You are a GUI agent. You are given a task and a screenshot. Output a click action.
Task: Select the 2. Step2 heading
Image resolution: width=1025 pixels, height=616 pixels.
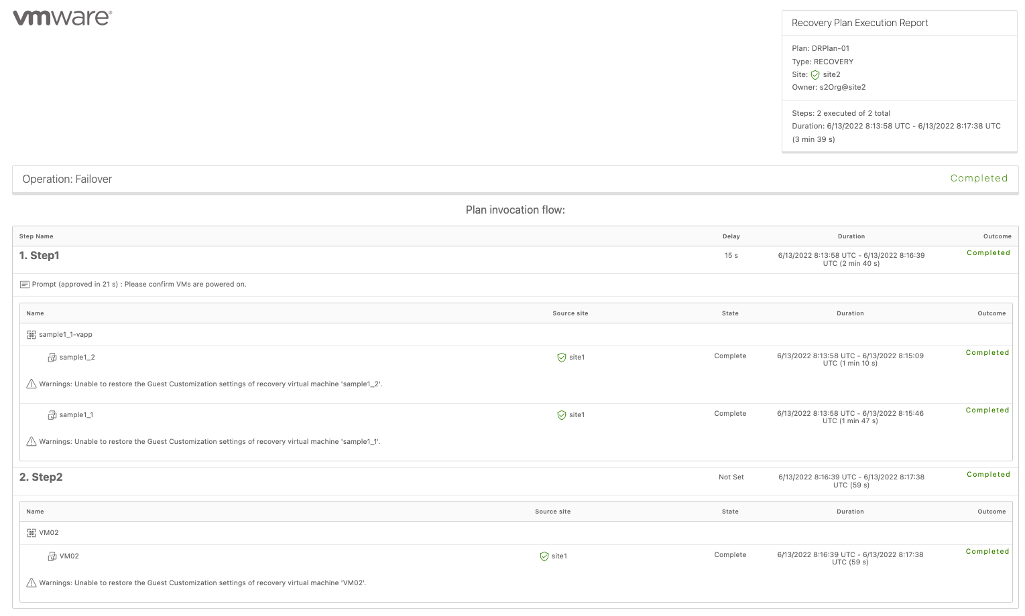click(x=41, y=477)
